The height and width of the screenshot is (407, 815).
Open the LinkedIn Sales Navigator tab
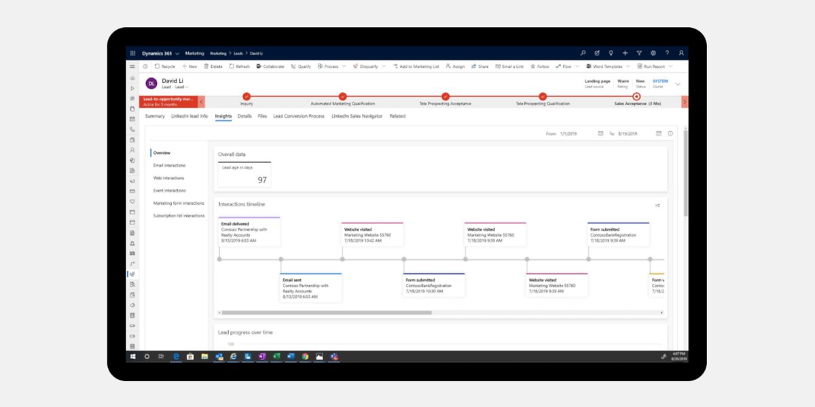point(357,116)
